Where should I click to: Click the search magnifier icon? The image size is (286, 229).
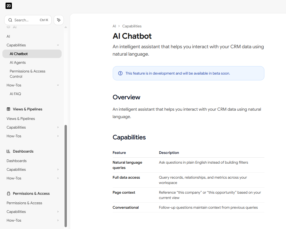pyautogui.click(x=10, y=20)
